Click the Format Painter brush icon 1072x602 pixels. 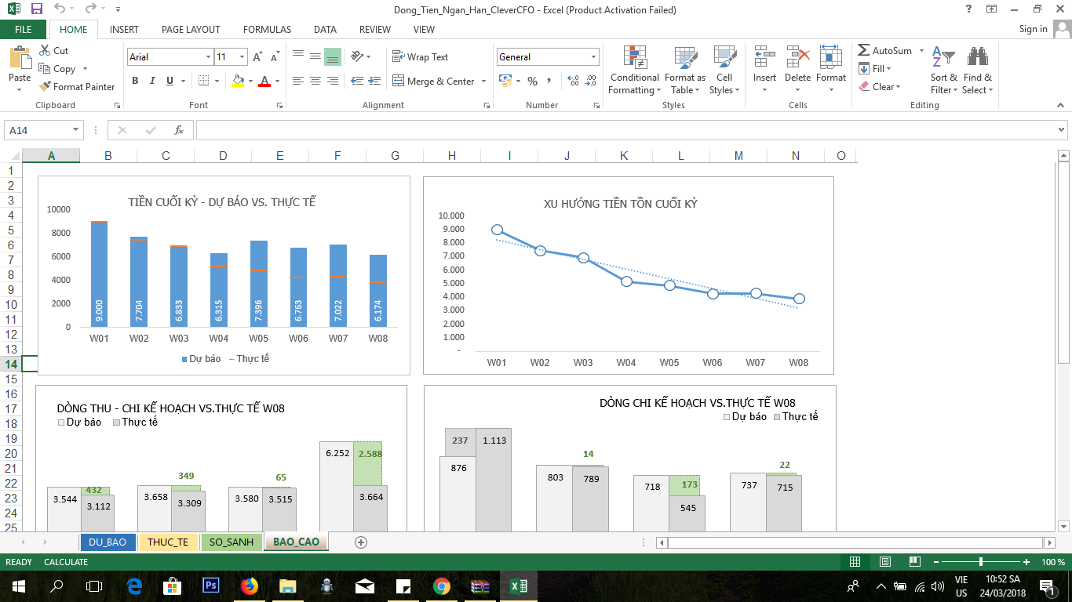pos(45,87)
